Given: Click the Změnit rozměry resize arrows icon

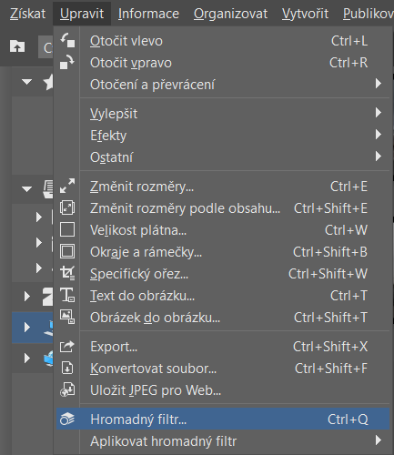Looking at the screenshot, I should tap(67, 186).
